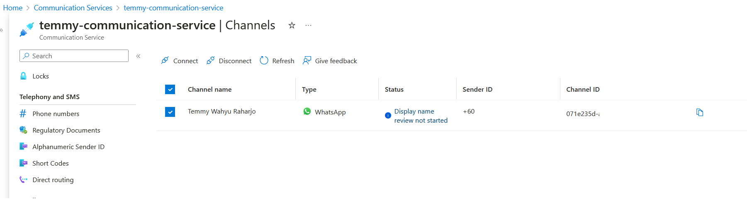Click the Disconnect toolbar button
747x204 pixels.
(x=229, y=61)
